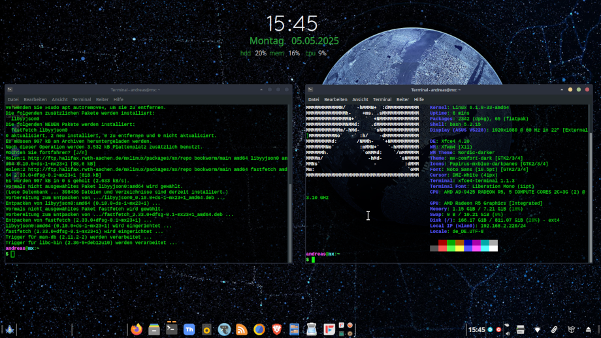Open Reiter menu in left terminal
Screen dimensions: 601x338
pos(102,100)
